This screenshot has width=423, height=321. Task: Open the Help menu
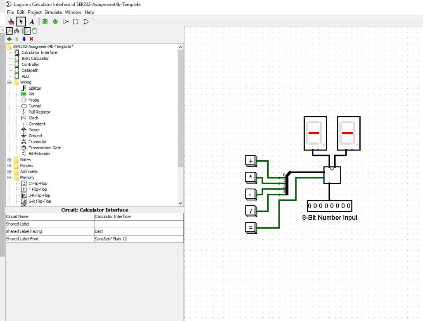click(x=89, y=12)
